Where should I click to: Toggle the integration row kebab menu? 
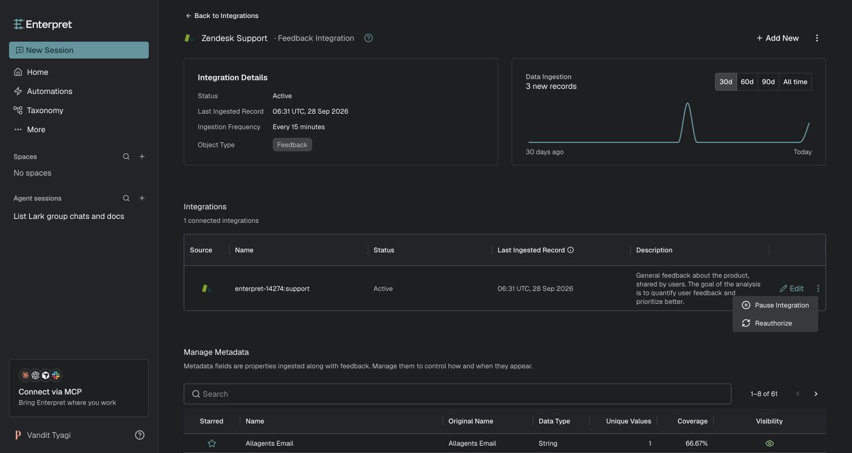(818, 288)
